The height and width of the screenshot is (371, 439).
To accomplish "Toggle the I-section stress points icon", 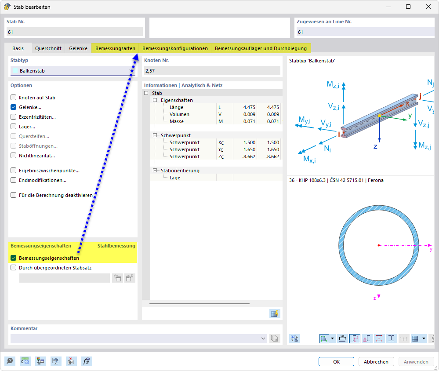I will [379, 338].
